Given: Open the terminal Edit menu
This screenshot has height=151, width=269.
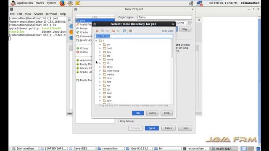Looking at the screenshot, I should click(x=20, y=14).
